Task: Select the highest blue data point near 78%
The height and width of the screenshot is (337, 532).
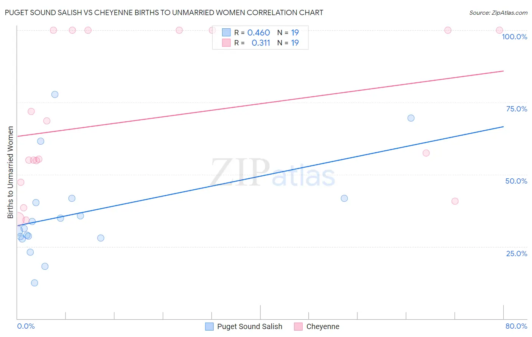Action: pyautogui.click(x=55, y=94)
